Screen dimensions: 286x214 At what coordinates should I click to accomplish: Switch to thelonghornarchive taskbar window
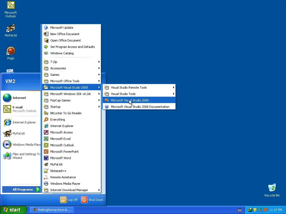pyautogui.click(x=52, y=210)
